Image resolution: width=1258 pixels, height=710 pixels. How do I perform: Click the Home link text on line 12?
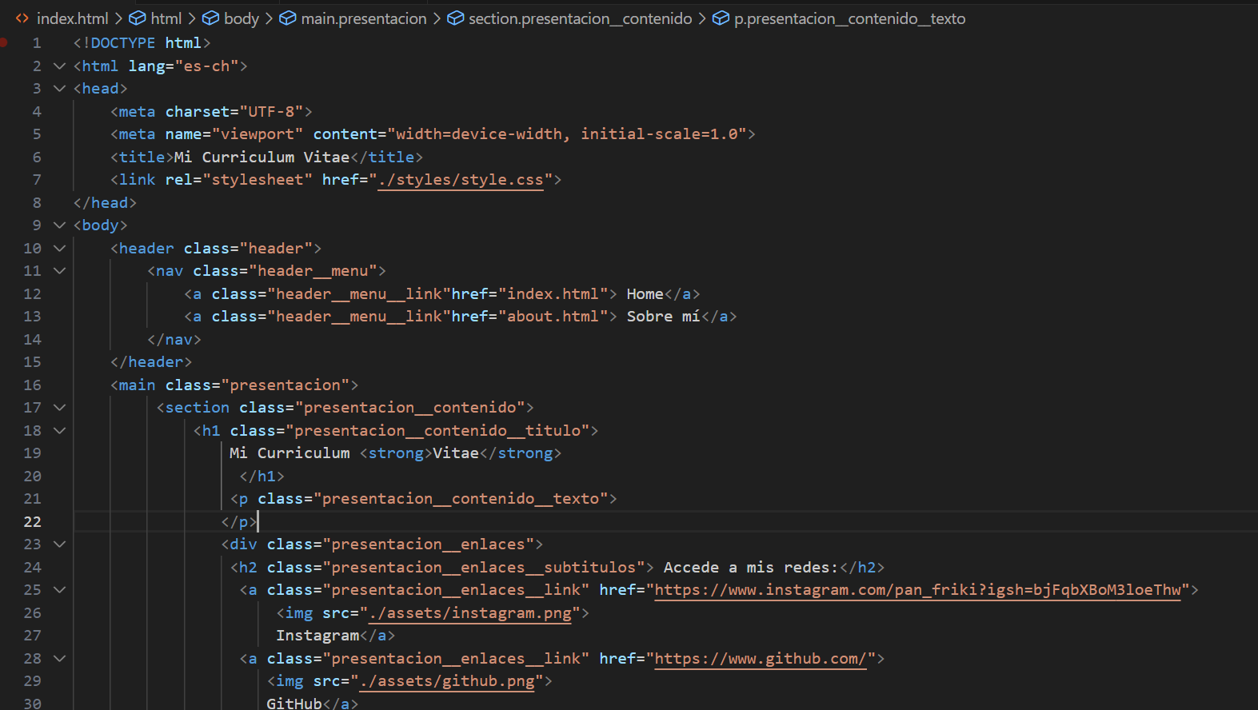[x=645, y=293]
